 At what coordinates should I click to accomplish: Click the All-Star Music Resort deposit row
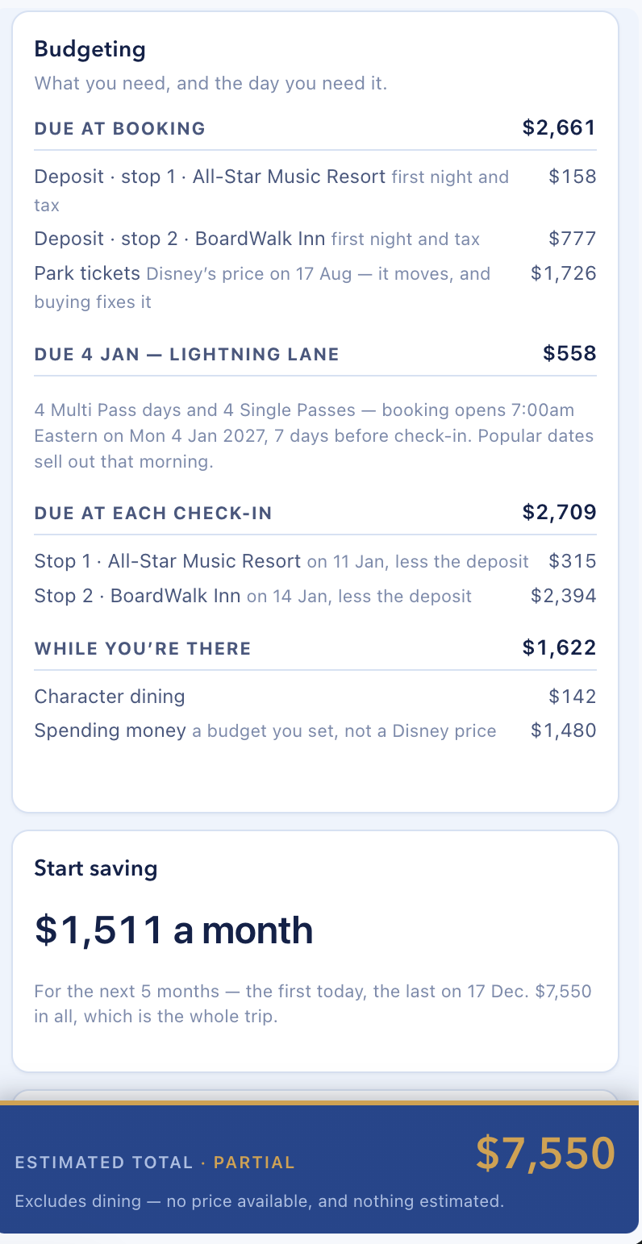tap(315, 190)
